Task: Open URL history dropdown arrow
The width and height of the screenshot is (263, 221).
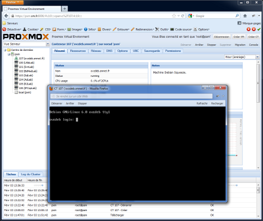Action: coord(178,16)
